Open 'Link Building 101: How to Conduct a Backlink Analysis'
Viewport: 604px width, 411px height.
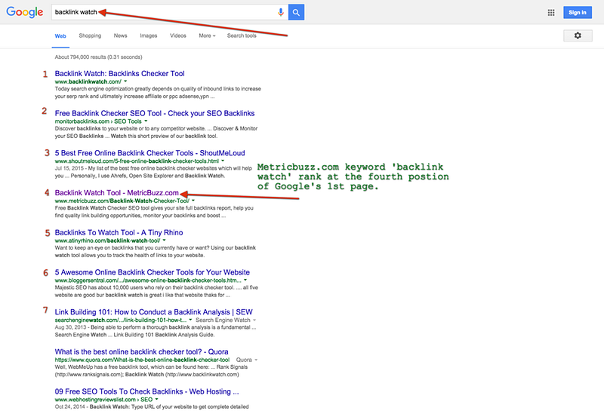[x=154, y=312]
